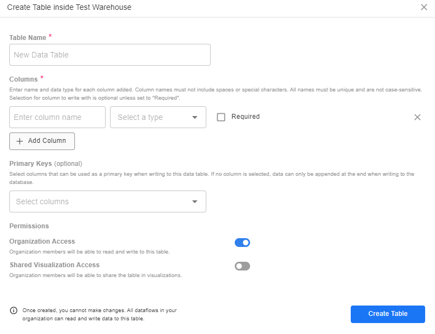
Task: Disable the Organization Access toggle
Action: click(242, 243)
